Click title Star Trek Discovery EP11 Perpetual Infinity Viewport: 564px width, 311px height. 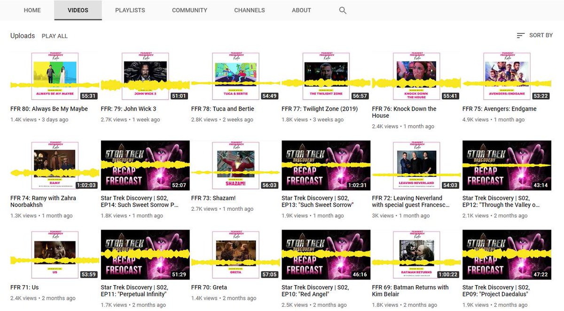[x=134, y=291]
